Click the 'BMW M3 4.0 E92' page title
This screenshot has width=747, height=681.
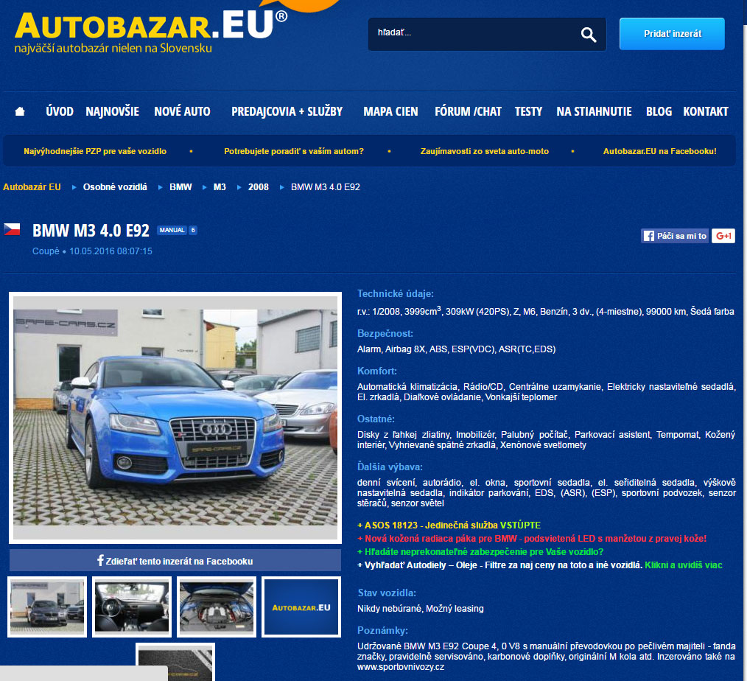click(91, 231)
